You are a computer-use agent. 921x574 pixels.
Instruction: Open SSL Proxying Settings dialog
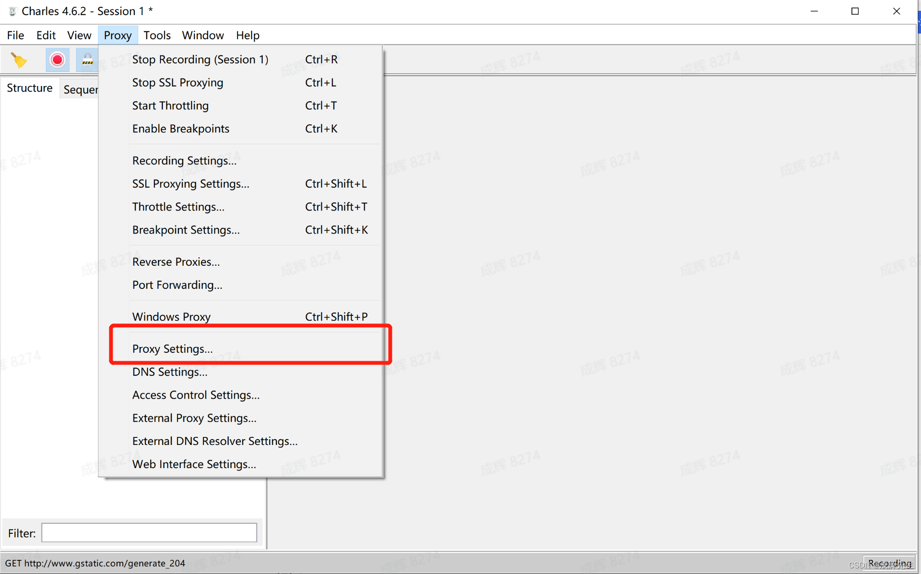pyautogui.click(x=190, y=183)
